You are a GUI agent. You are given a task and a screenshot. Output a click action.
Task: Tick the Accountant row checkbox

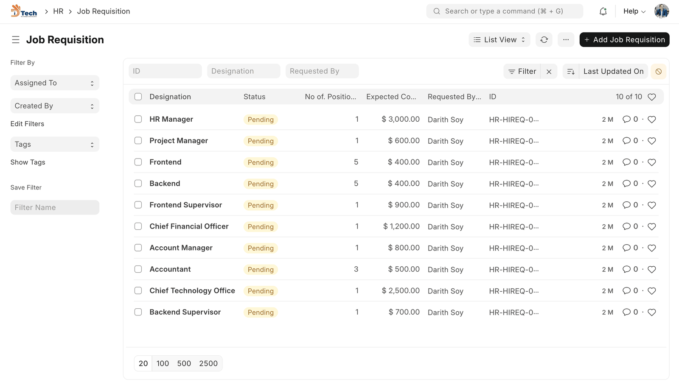click(x=138, y=269)
